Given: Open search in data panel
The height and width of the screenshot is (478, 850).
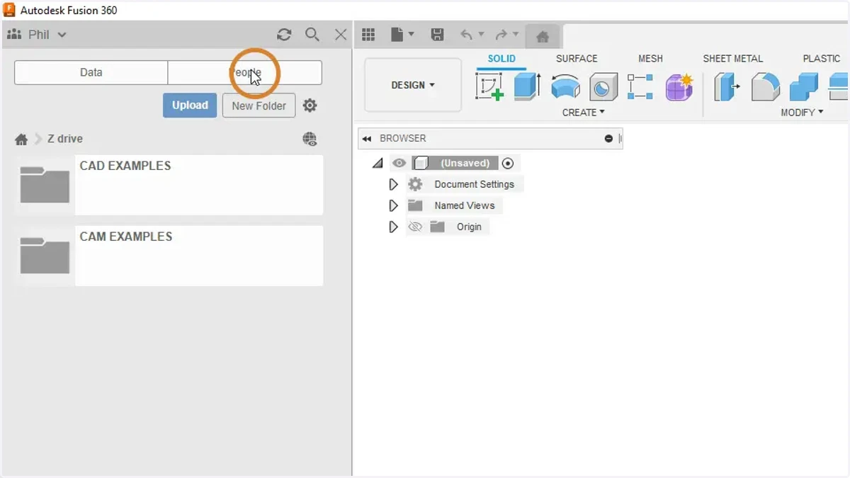Looking at the screenshot, I should click(x=312, y=35).
